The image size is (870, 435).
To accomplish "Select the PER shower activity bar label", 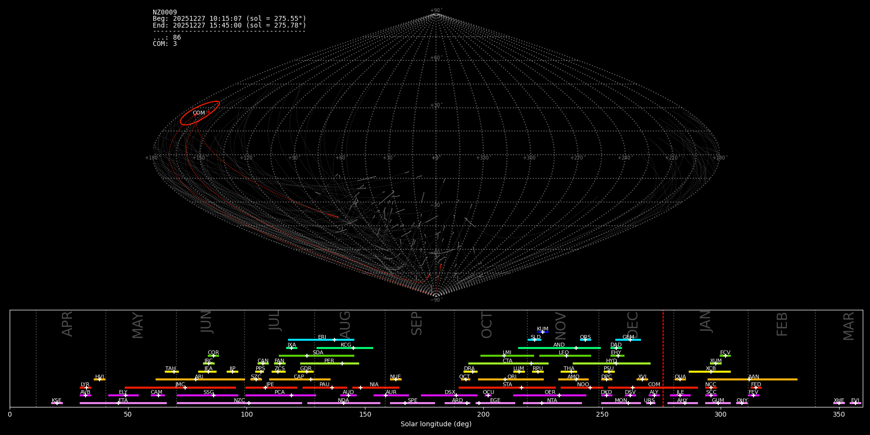I will (x=329, y=361).
